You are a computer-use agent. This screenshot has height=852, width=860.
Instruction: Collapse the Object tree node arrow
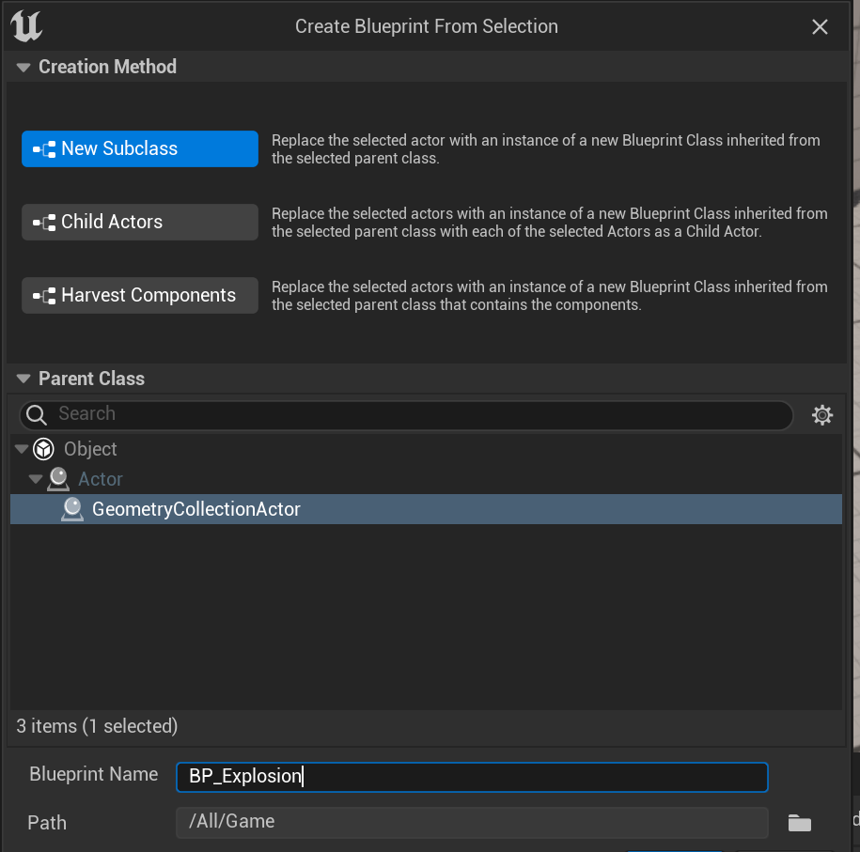click(21, 449)
